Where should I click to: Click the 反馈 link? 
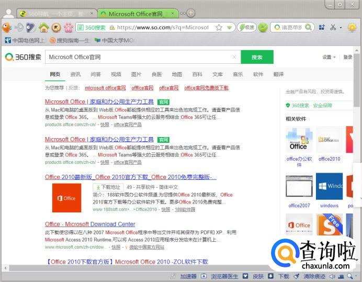pos(74,88)
